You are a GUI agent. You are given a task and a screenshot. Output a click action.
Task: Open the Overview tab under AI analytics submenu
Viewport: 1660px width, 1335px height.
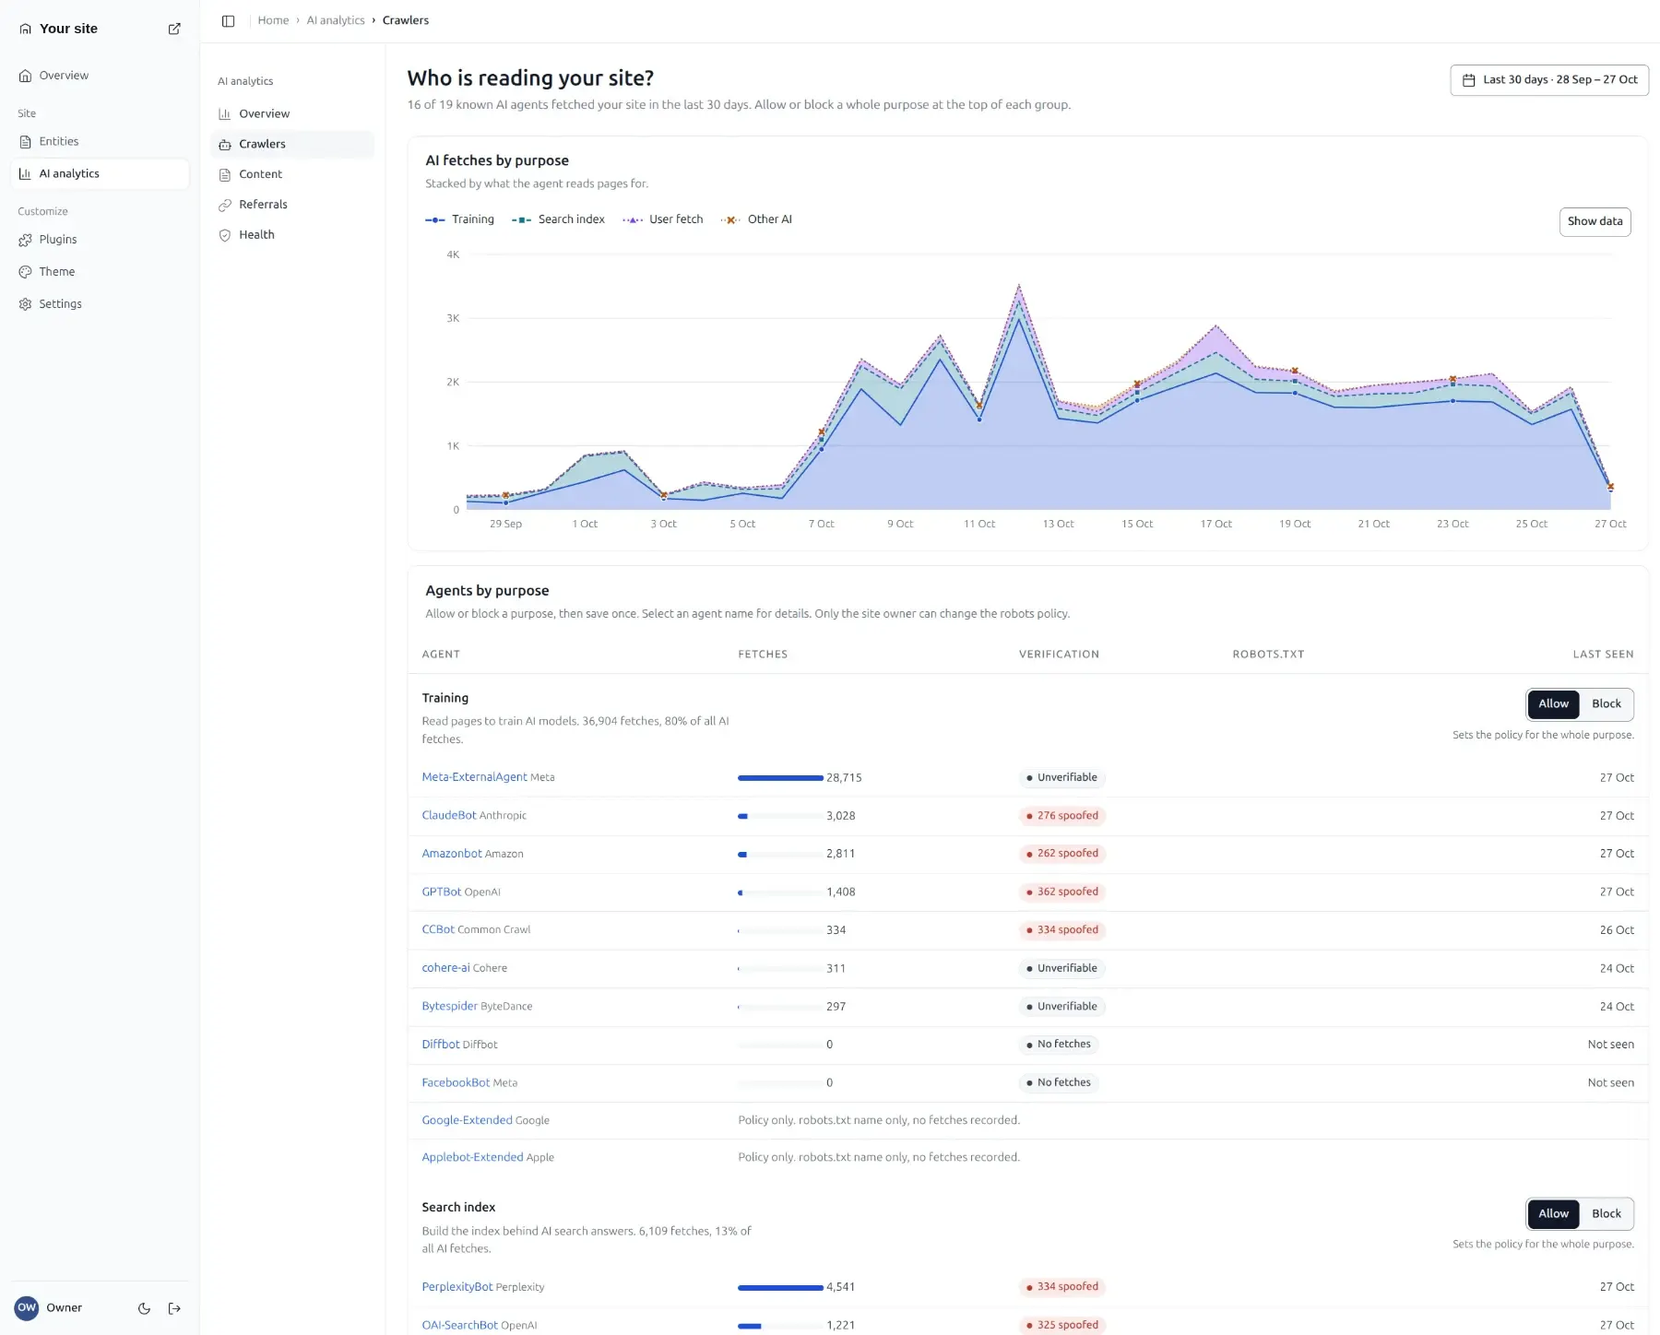[292, 114]
